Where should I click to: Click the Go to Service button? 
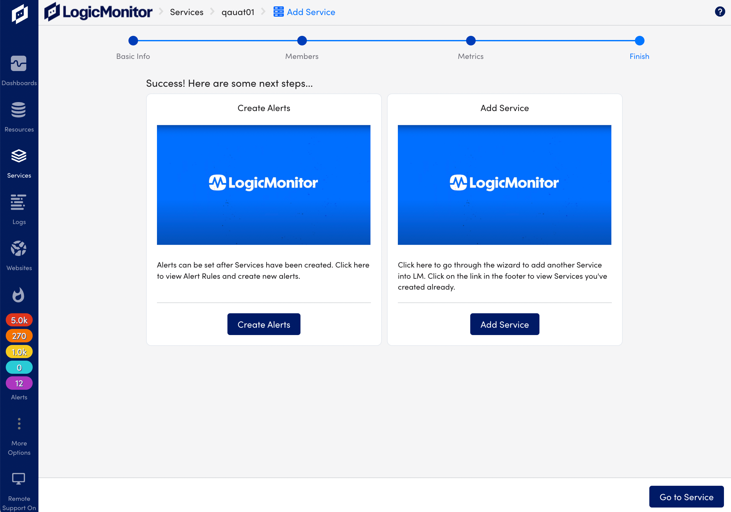[686, 497]
